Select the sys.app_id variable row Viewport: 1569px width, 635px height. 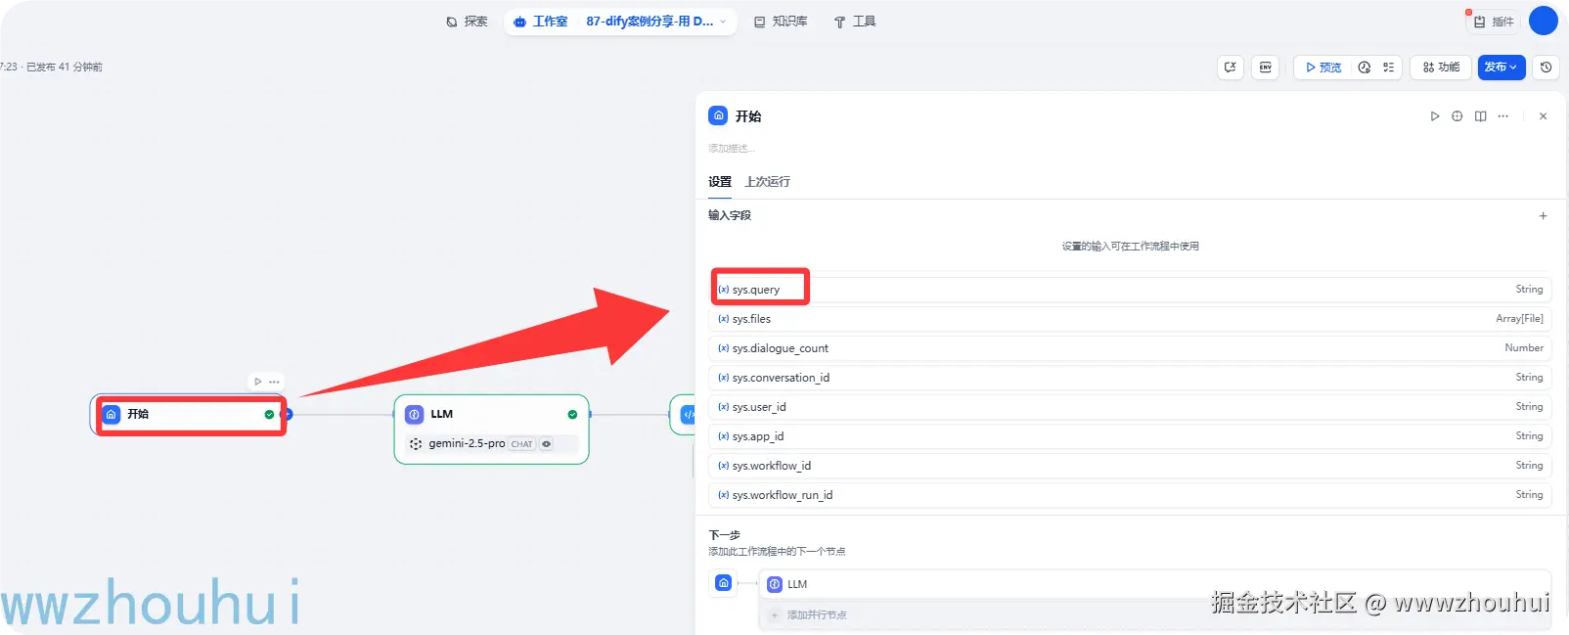(x=1130, y=436)
